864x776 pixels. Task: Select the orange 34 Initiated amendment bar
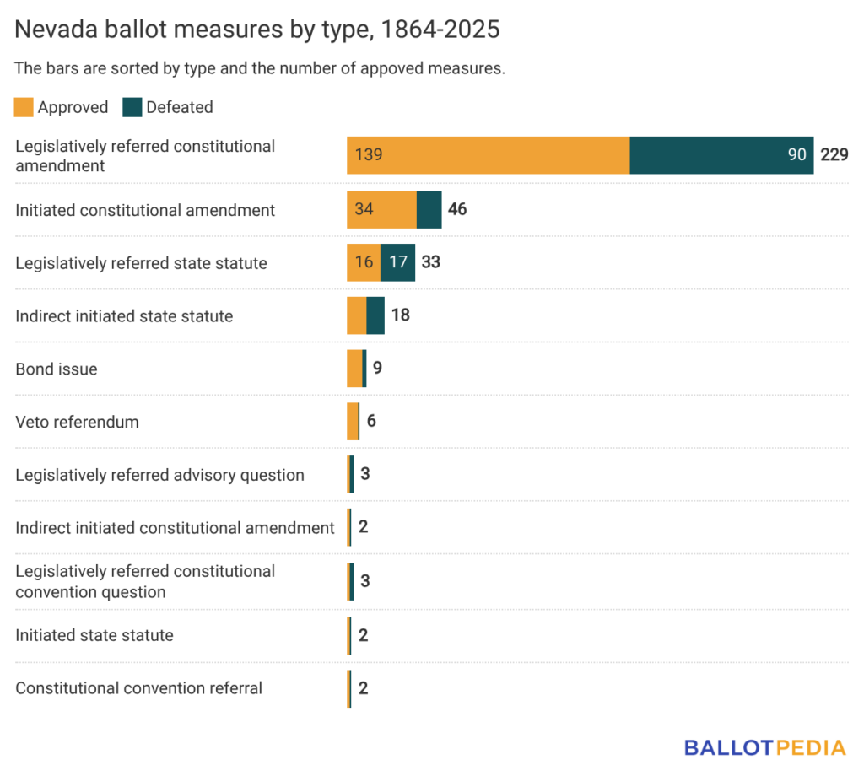381,209
